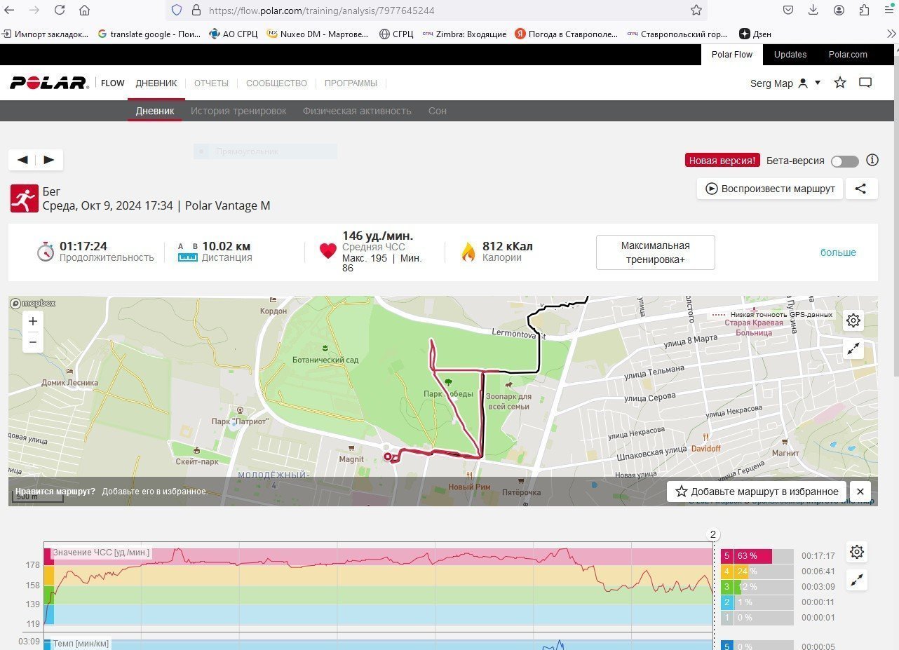This screenshot has height=650, width=899.
Task: Open the browser hamburger menu
Action: (x=888, y=10)
